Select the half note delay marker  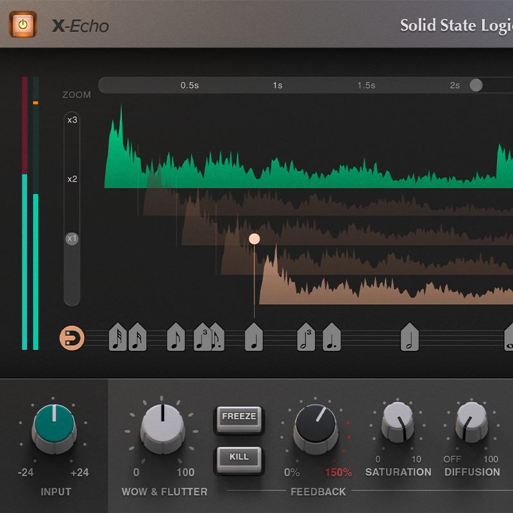[410, 337]
